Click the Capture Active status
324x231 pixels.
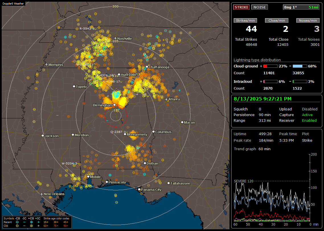point(307,115)
